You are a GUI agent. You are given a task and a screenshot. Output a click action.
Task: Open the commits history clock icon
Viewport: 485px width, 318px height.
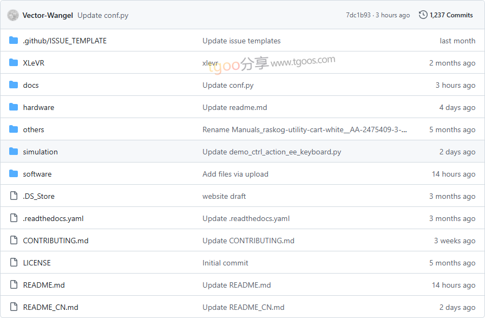(423, 15)
